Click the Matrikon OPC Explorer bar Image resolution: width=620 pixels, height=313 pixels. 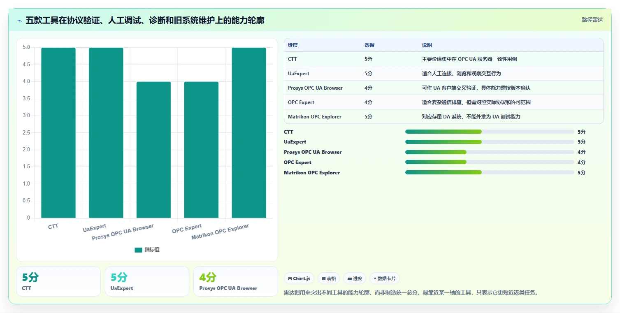pyautogui.click(x=249, y=133)
